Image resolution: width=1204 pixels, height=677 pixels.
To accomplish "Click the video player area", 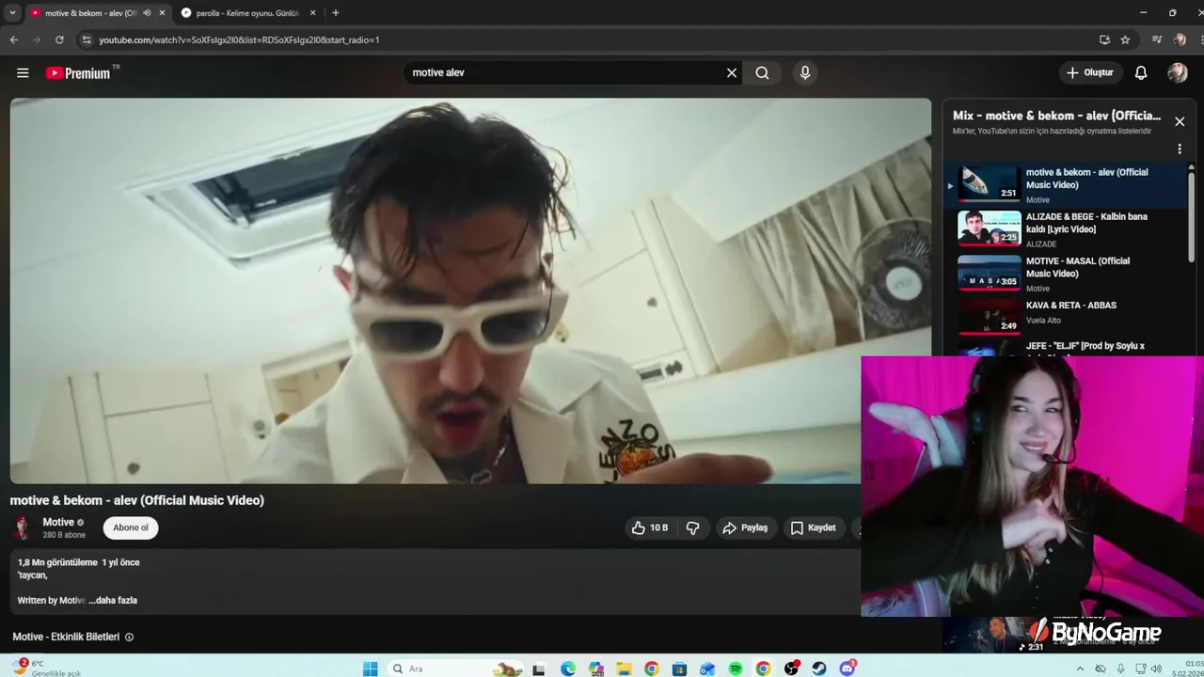I will point(470,291).
